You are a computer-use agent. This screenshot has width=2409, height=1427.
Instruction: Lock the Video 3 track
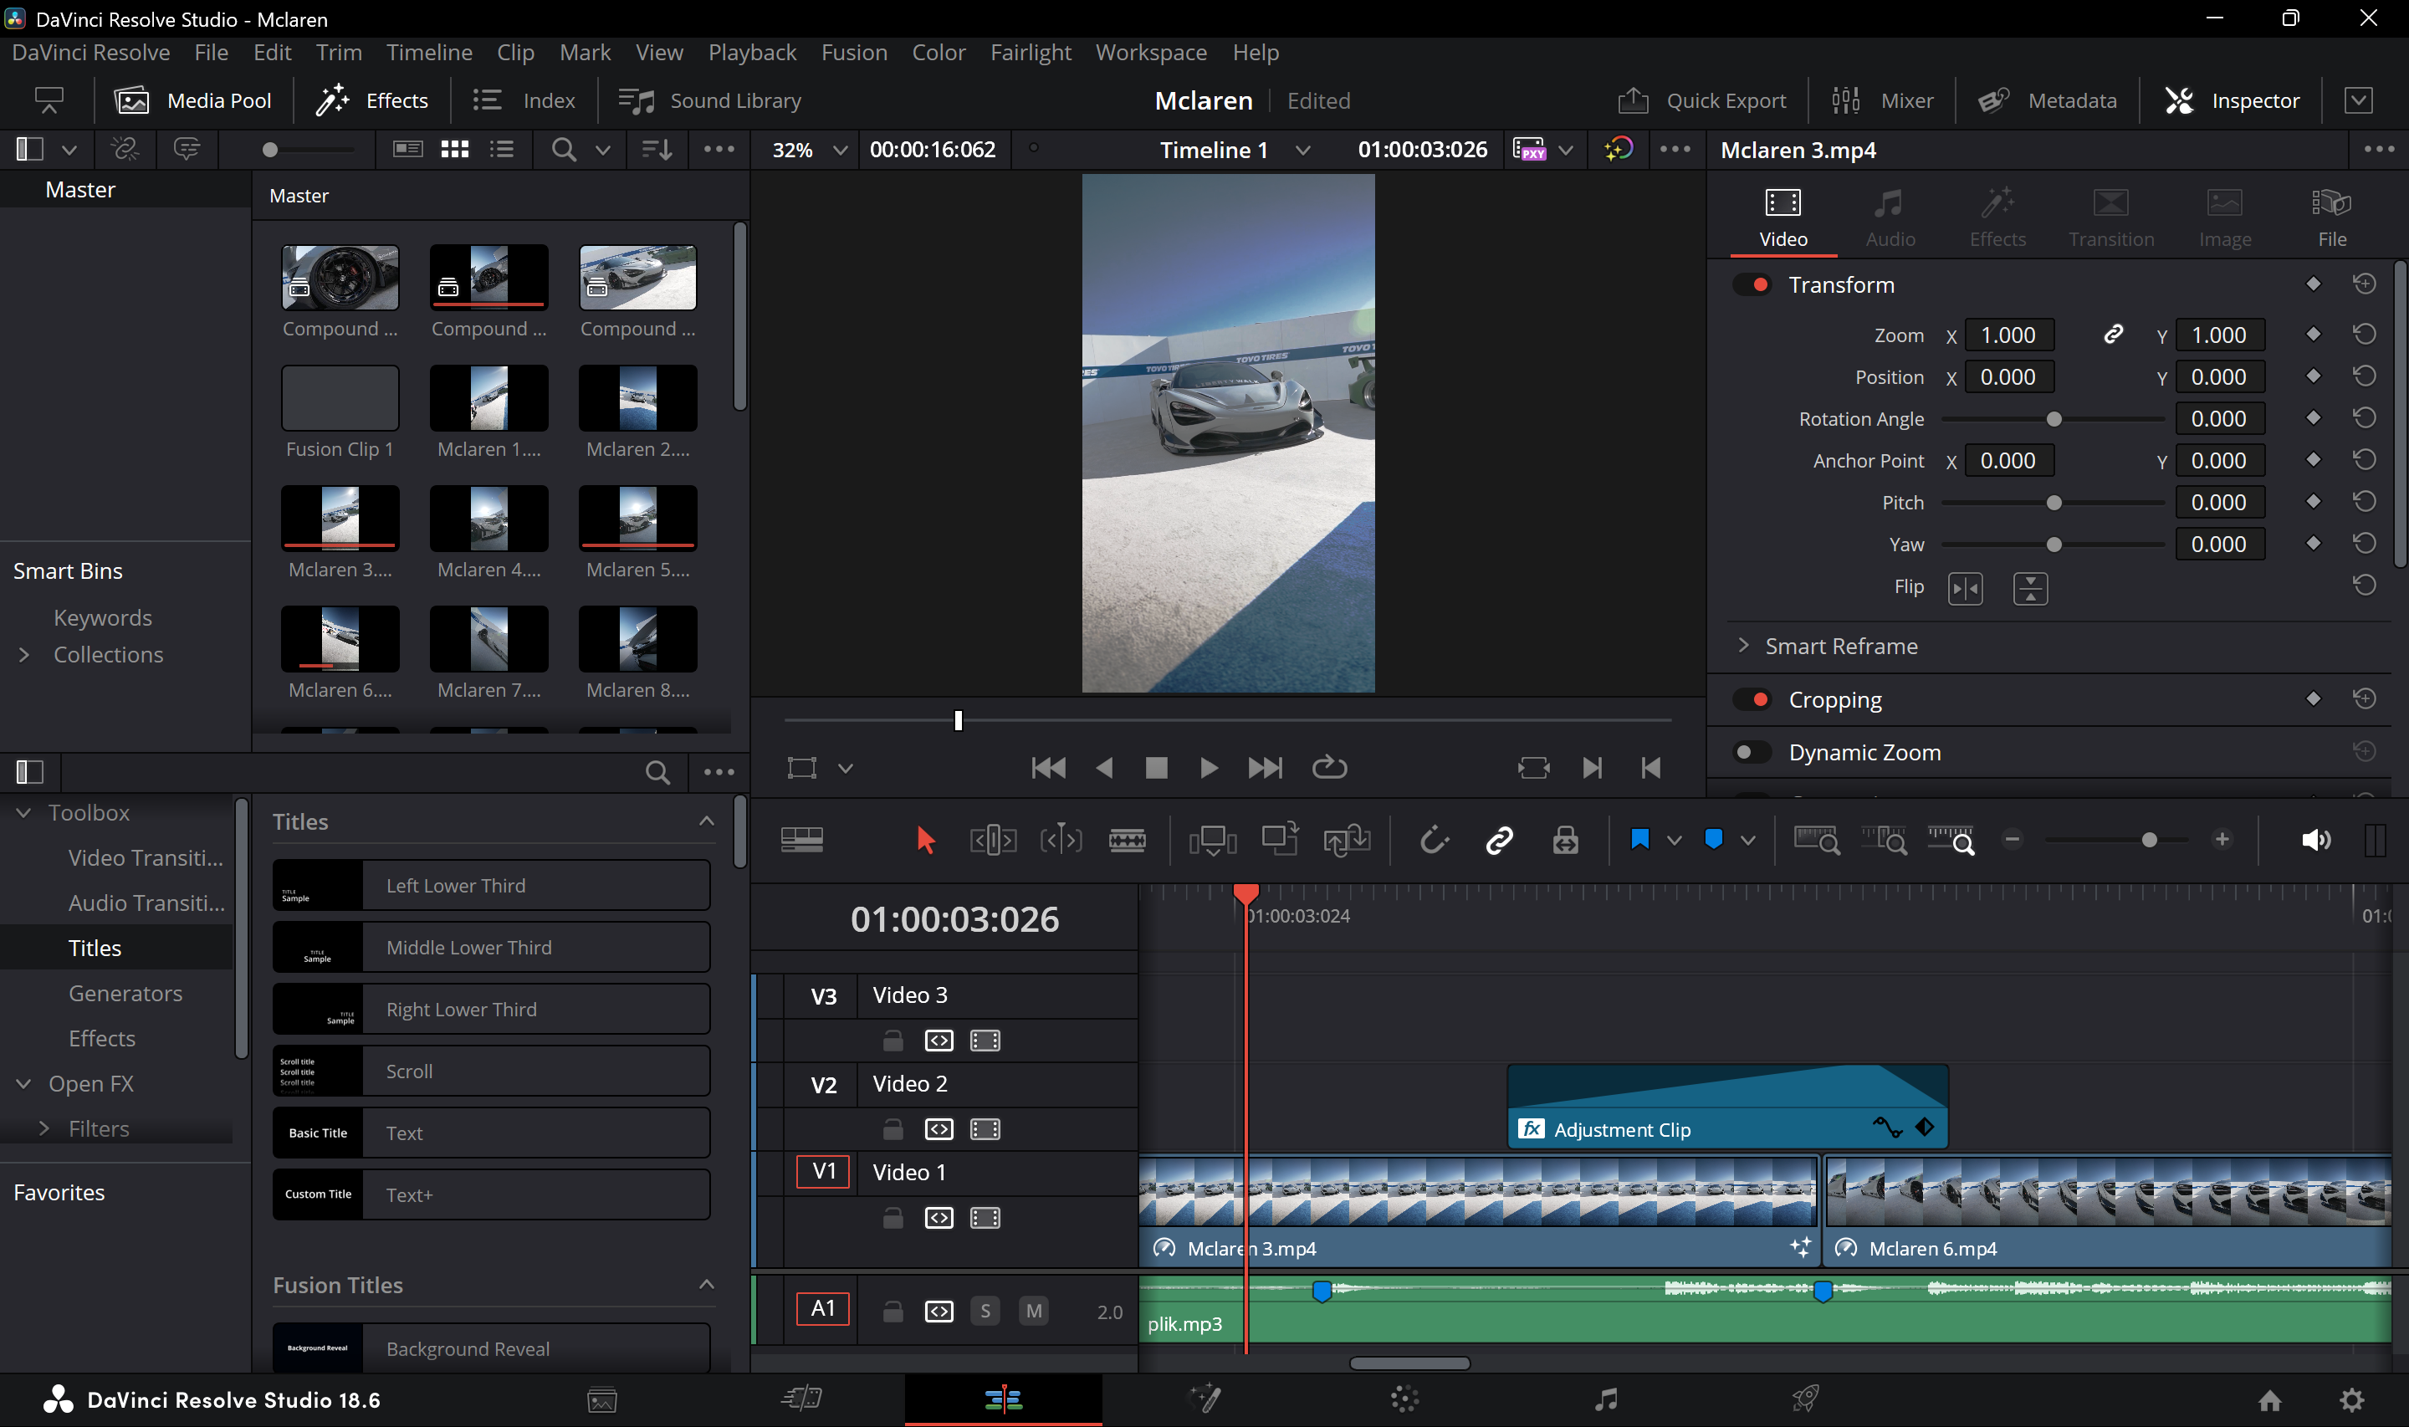pyautogui.click(x=893, y=1041)
